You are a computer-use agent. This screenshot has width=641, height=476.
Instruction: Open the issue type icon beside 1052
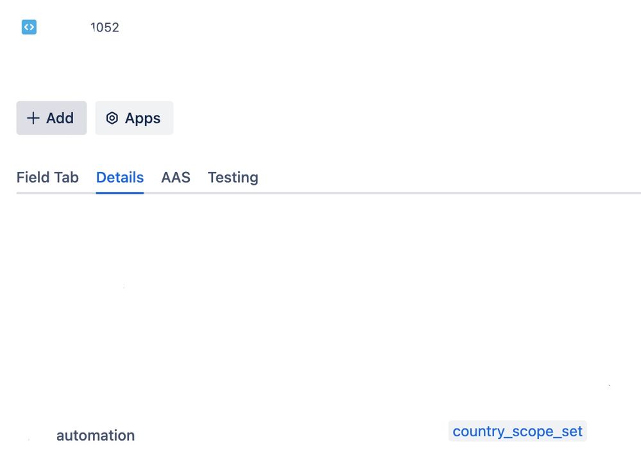[x=29, y=27]
